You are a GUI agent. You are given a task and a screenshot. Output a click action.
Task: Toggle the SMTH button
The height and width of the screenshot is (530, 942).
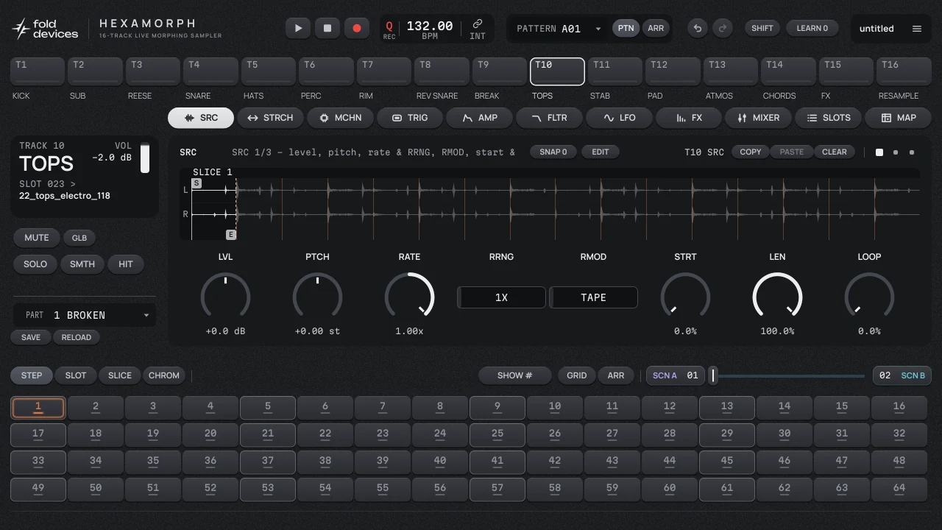pyautogui.click(x=82, y=264)
